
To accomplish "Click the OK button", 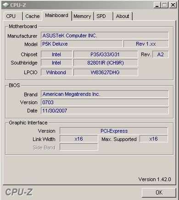I will pyautogui.click(x=159, y=193).
